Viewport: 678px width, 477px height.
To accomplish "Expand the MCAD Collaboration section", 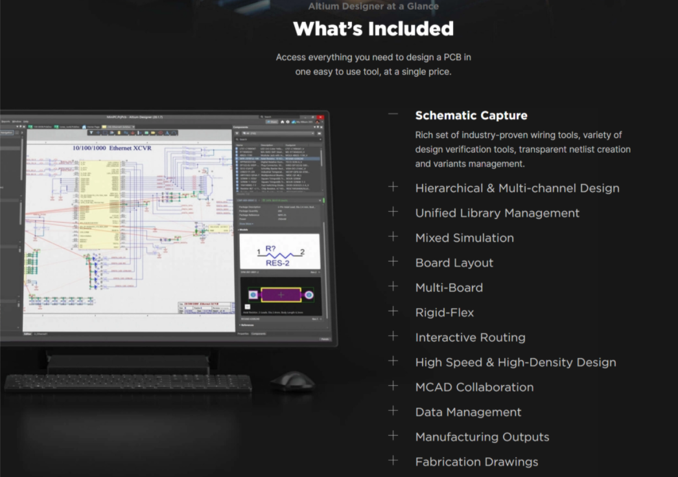I will pyautogui.click(x=393, y=386).
